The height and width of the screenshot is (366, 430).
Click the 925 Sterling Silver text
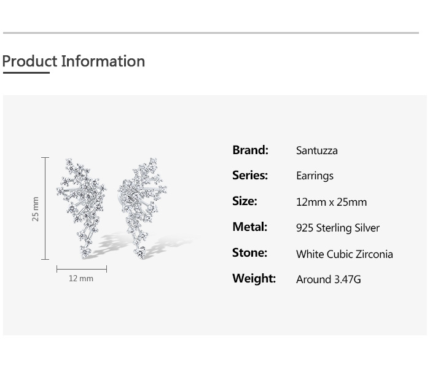338,228
